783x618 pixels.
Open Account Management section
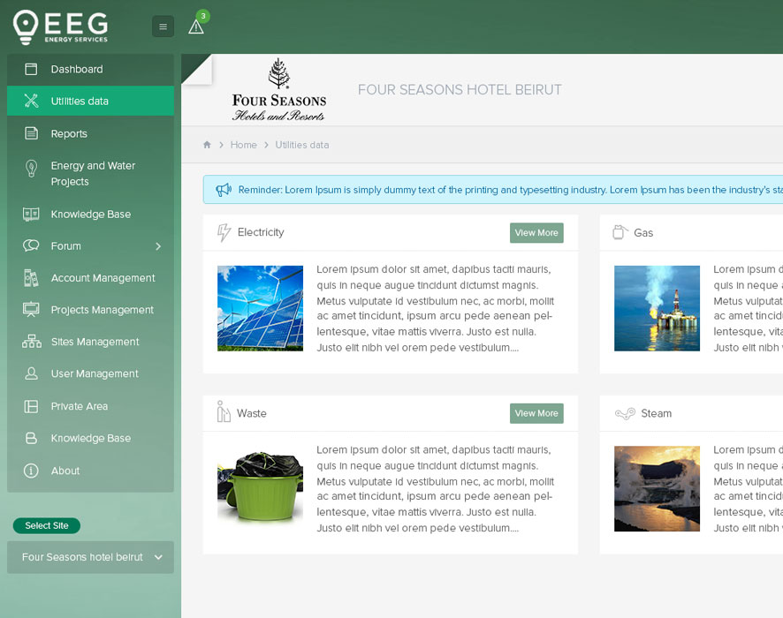coord(90,278)
